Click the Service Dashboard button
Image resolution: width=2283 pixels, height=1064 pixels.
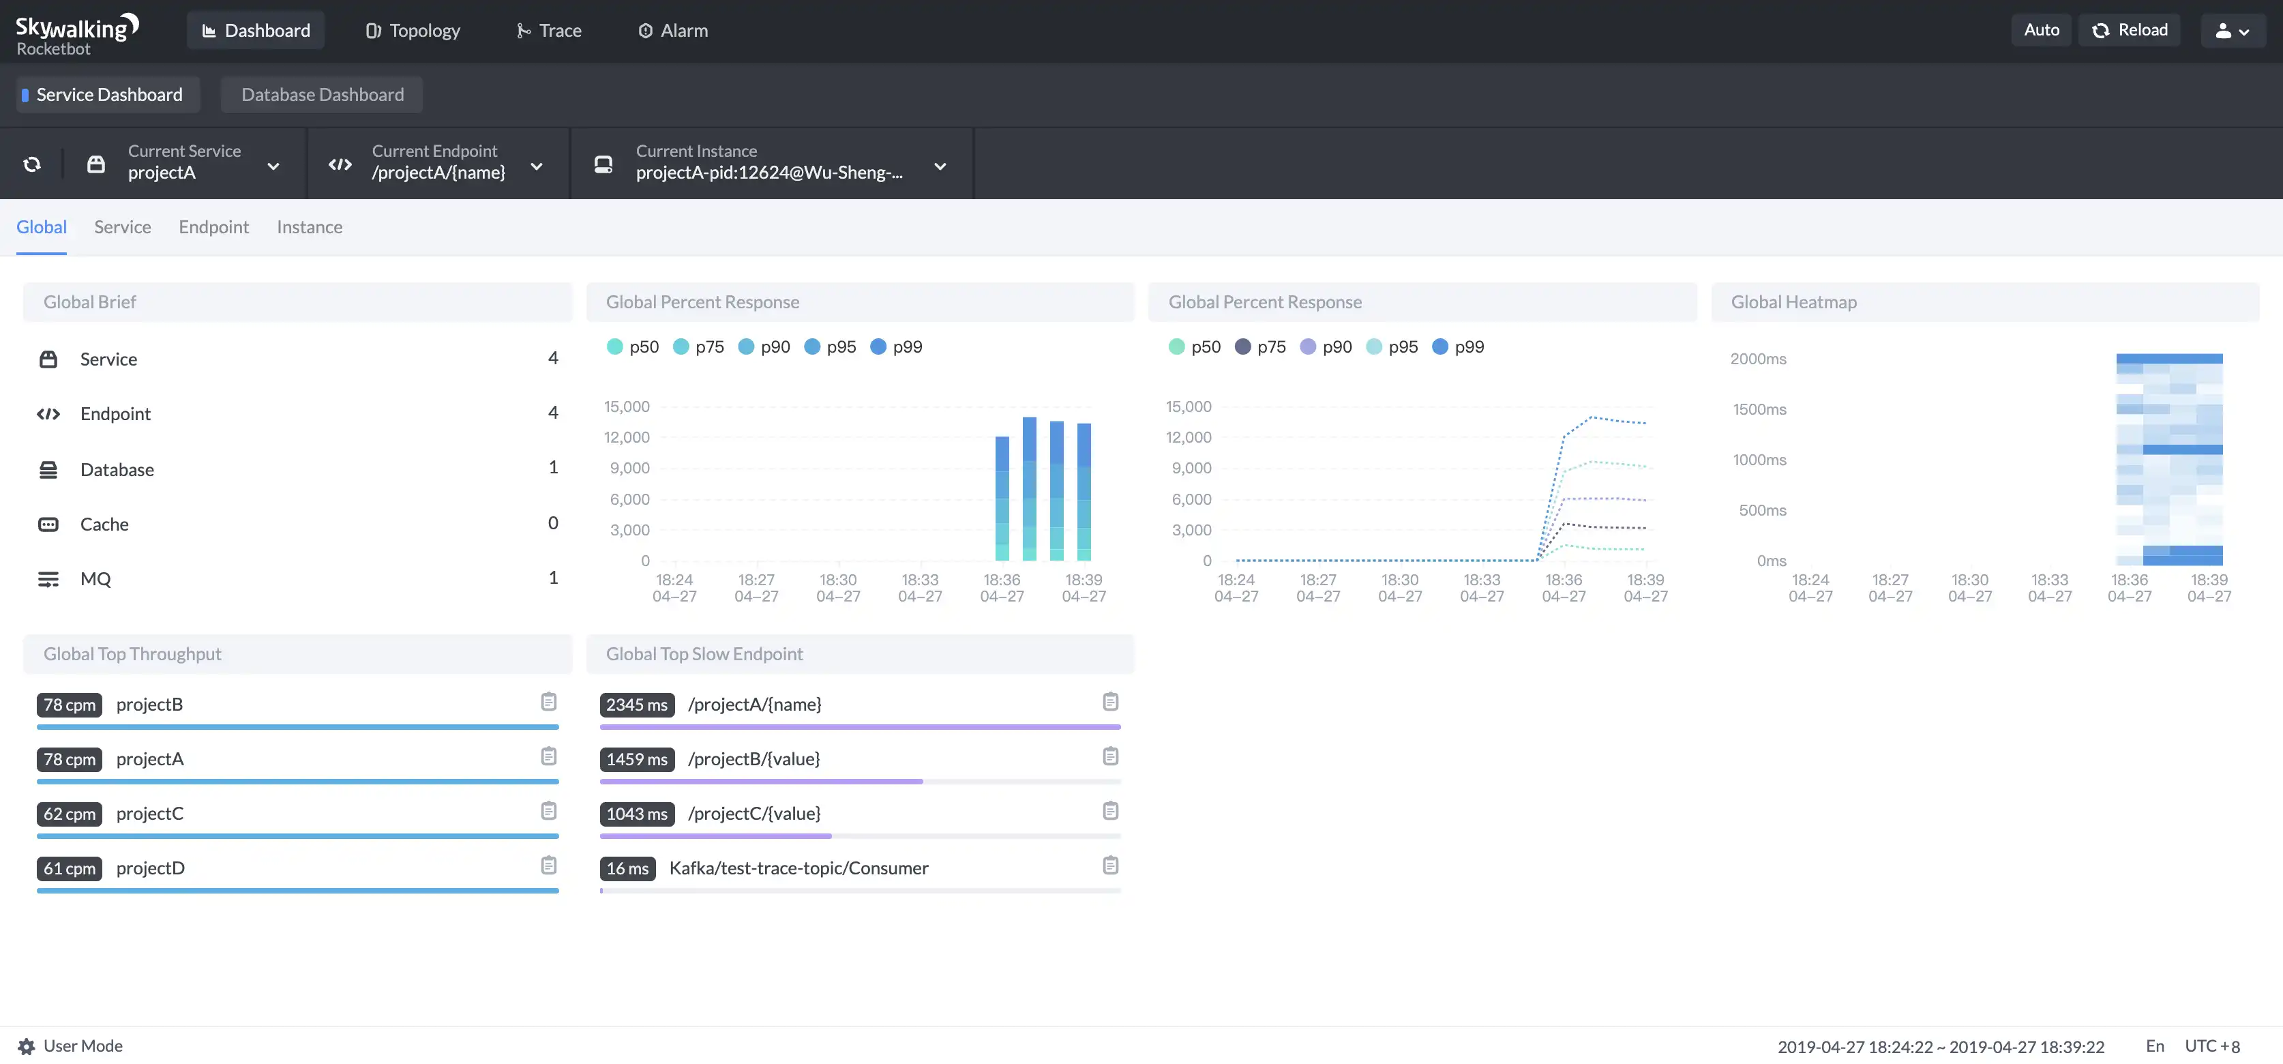pos(108,95)
